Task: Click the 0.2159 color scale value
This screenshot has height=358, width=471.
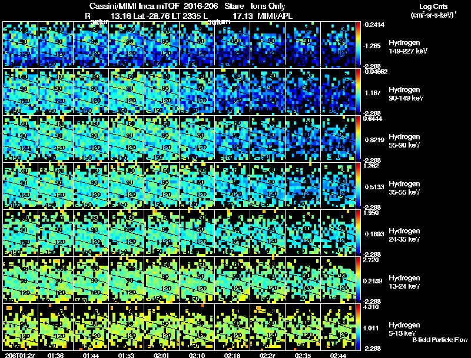Action: tap(373, 281)
